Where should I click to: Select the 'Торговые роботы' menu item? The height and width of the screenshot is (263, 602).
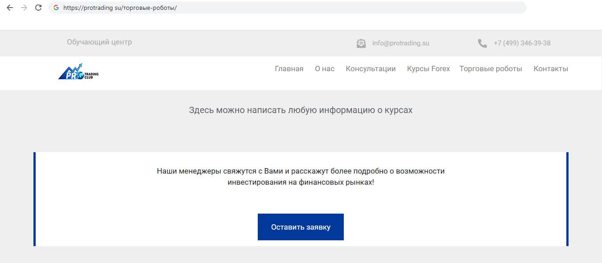[x=491, y=69]
